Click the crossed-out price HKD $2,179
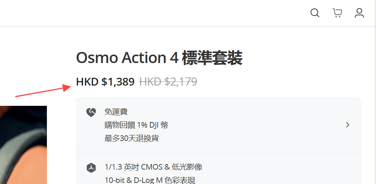This screenshot has height=184, width=376. [168, 82]
